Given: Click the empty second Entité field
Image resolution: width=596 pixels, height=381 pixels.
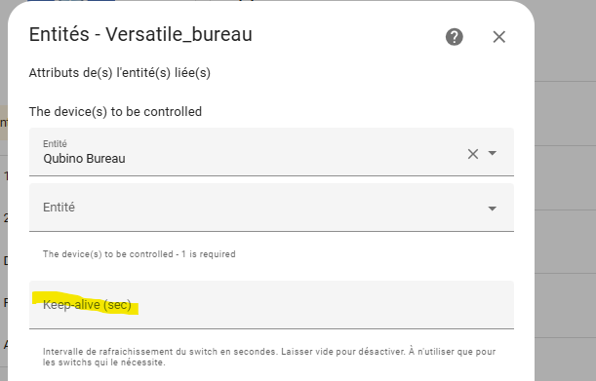Looking at the screenshot, I should 271,208.
